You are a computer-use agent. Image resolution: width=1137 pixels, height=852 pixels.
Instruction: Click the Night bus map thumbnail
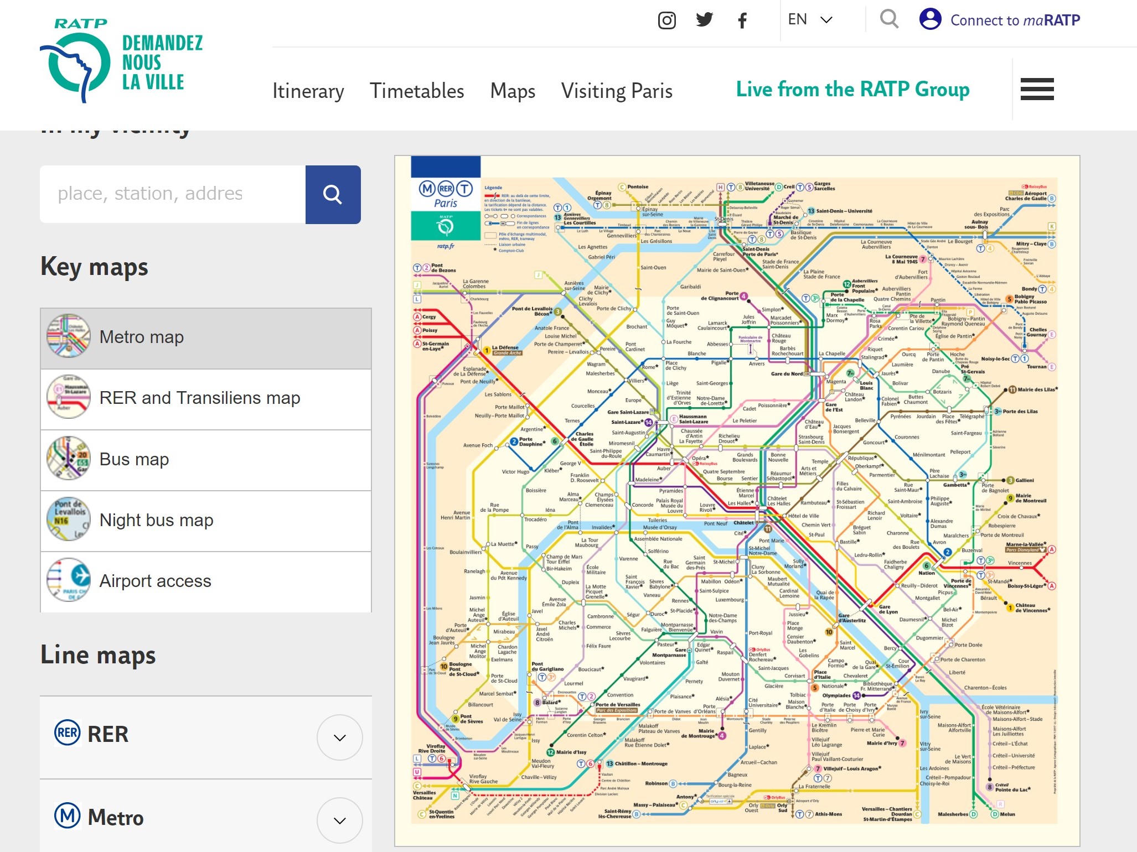coord(69,519)
